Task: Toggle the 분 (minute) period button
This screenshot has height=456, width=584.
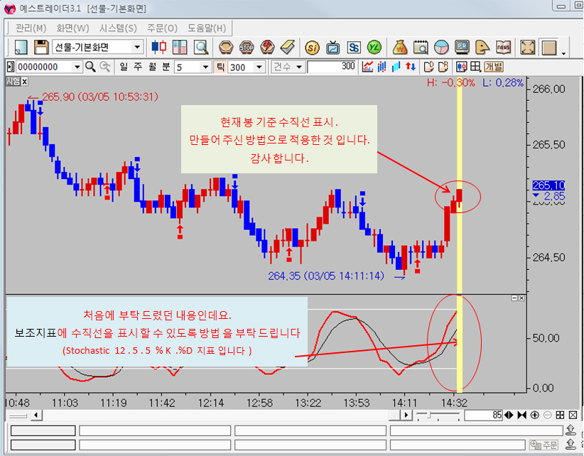Action: coord(166,67)
